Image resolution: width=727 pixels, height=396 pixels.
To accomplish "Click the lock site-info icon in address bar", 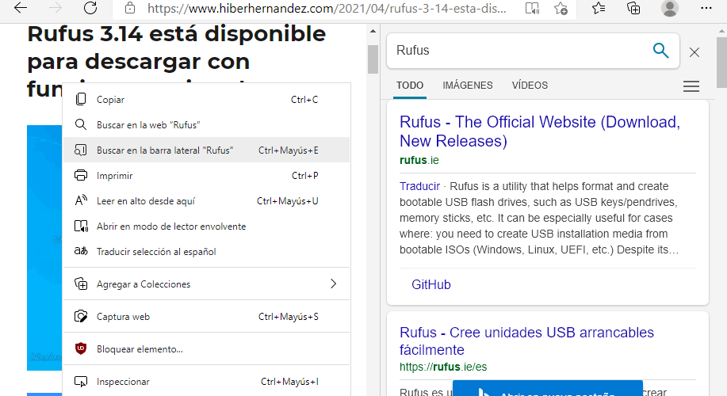I will click(x=130, y=8).
